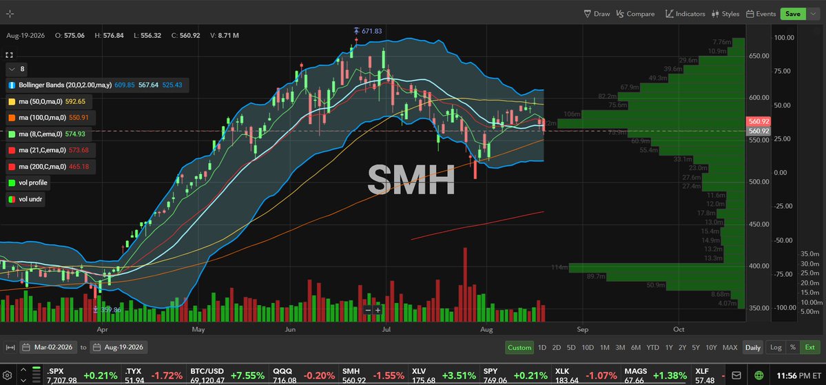Click the green globe connection icon
The width and height of the screenshot is (826, 385).
(x=759, y=375)
